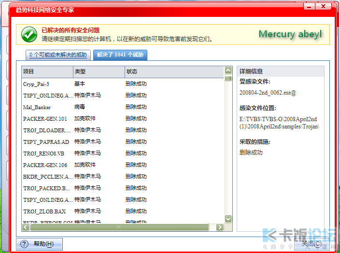Select the TROJ_ZLOB.BAX row

123,211
